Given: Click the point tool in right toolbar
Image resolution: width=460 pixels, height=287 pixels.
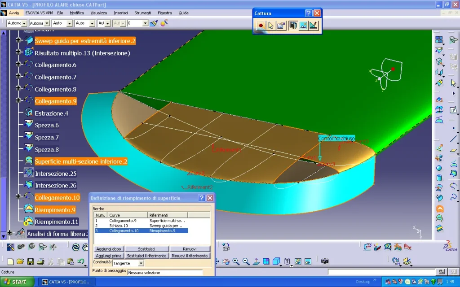Looking at the screenshot, I should [x=453, y=128].
